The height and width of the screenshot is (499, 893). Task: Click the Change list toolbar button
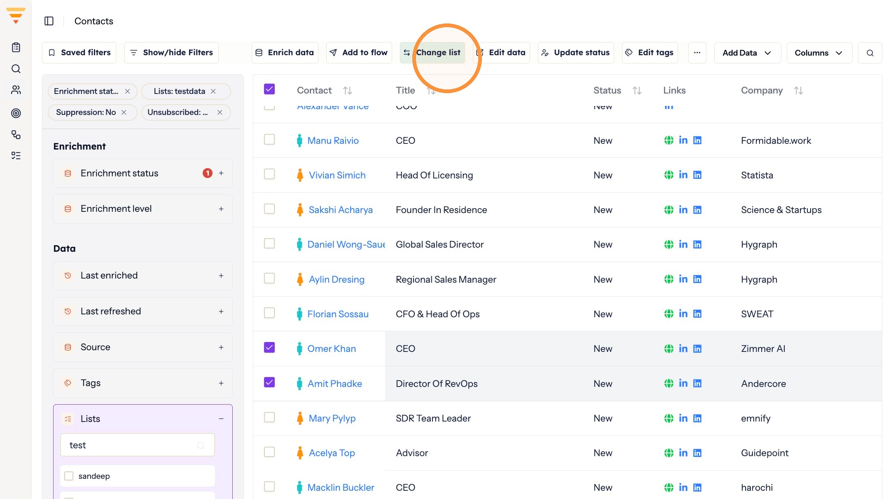click(432, 53)
